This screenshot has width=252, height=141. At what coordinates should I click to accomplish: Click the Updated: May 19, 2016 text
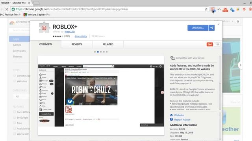[x=182, y=132]
